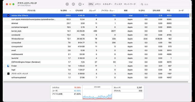Sort by PID column header
This screenshot has height=102, width=195.
pyautogui.click(x=168, y=11)
